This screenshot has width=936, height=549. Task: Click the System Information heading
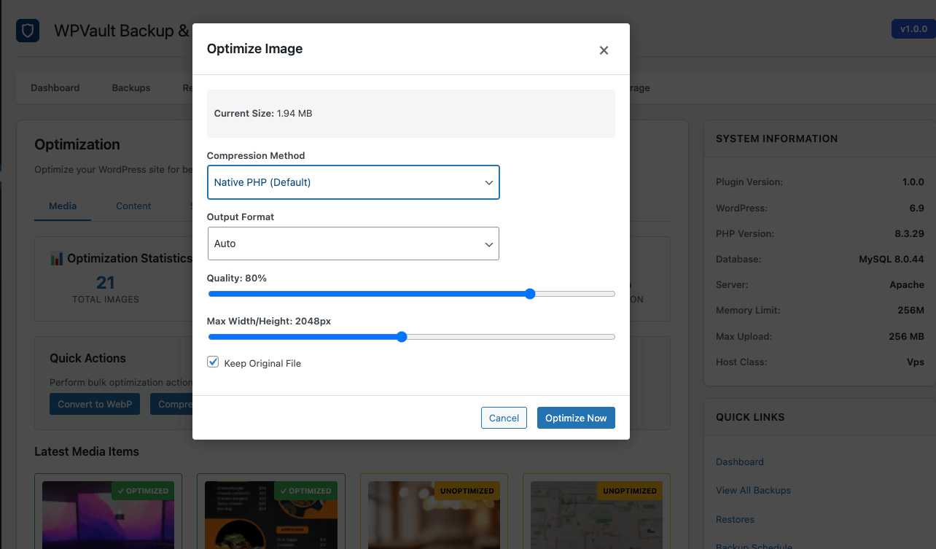click(777, 139)
